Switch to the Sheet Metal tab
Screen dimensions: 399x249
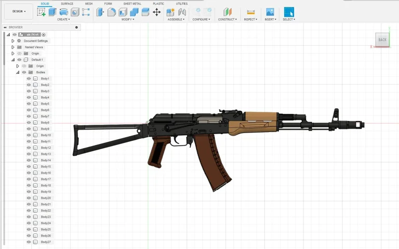click(x=132, y=4)
